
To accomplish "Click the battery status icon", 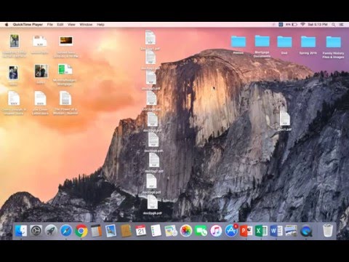I will [292, 25].
